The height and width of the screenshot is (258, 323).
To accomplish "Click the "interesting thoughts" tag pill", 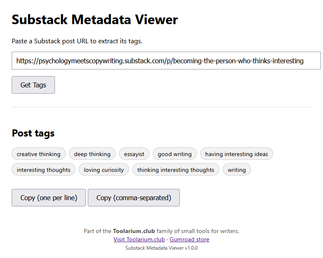I will click(44, 170).
